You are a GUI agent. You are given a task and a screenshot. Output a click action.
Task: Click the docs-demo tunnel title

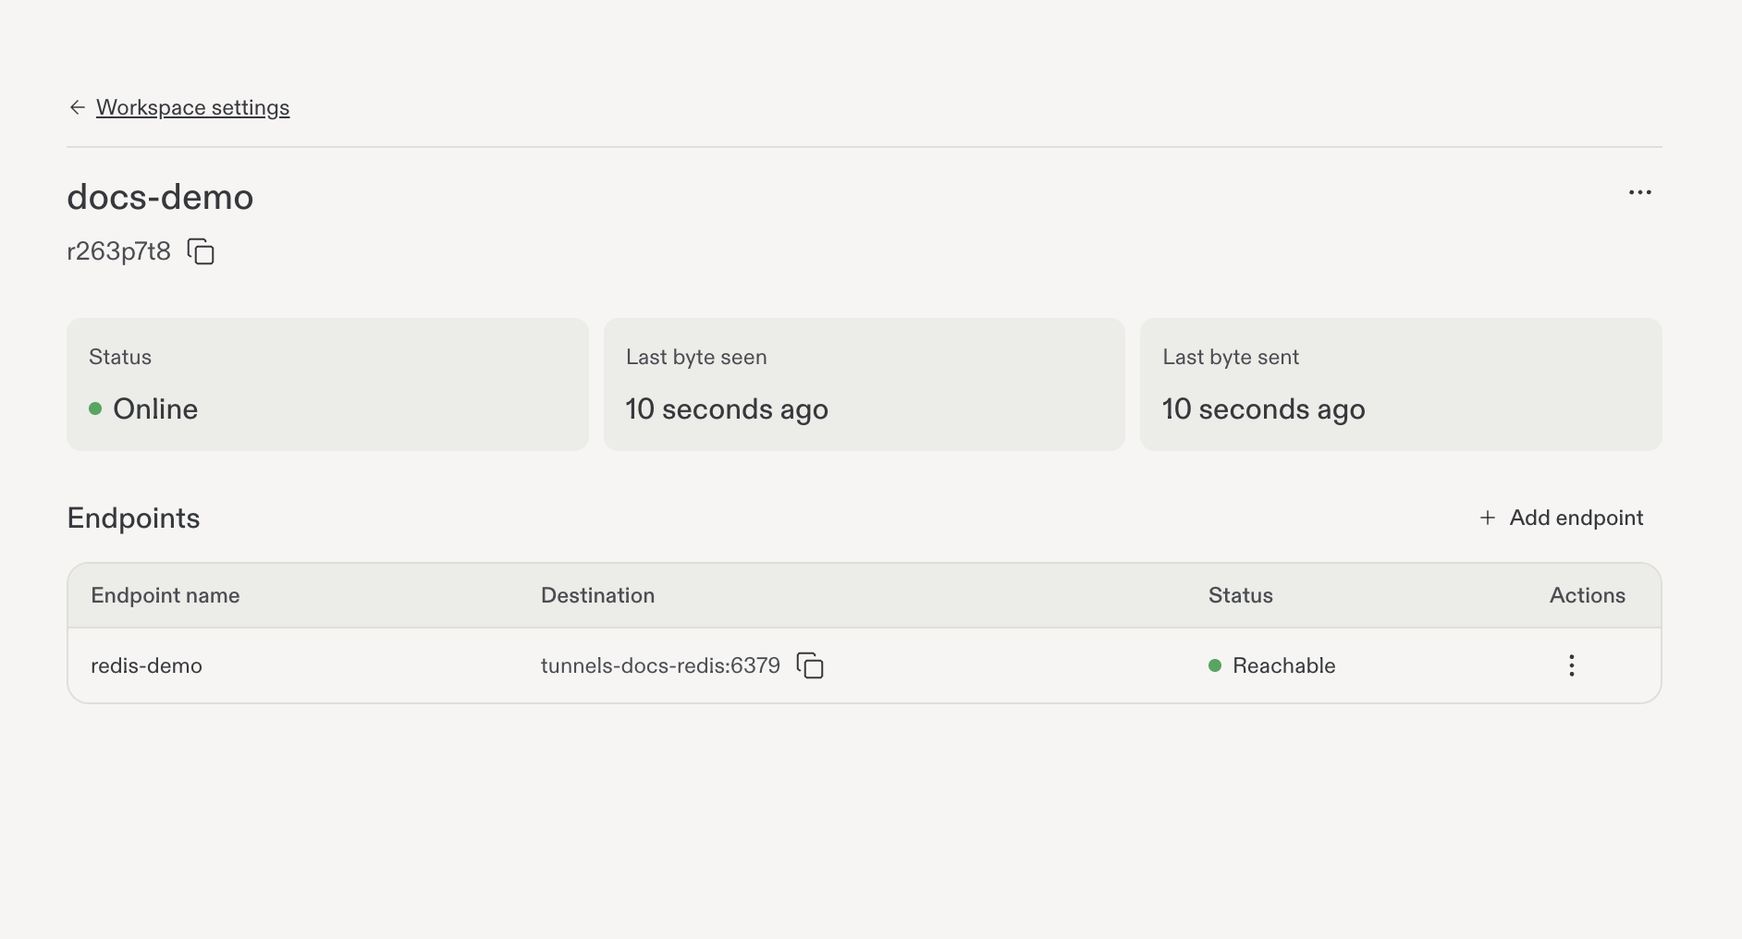pos(160,197)
